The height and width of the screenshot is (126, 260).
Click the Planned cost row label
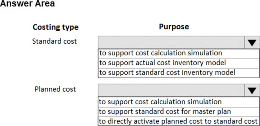(55, 89)
